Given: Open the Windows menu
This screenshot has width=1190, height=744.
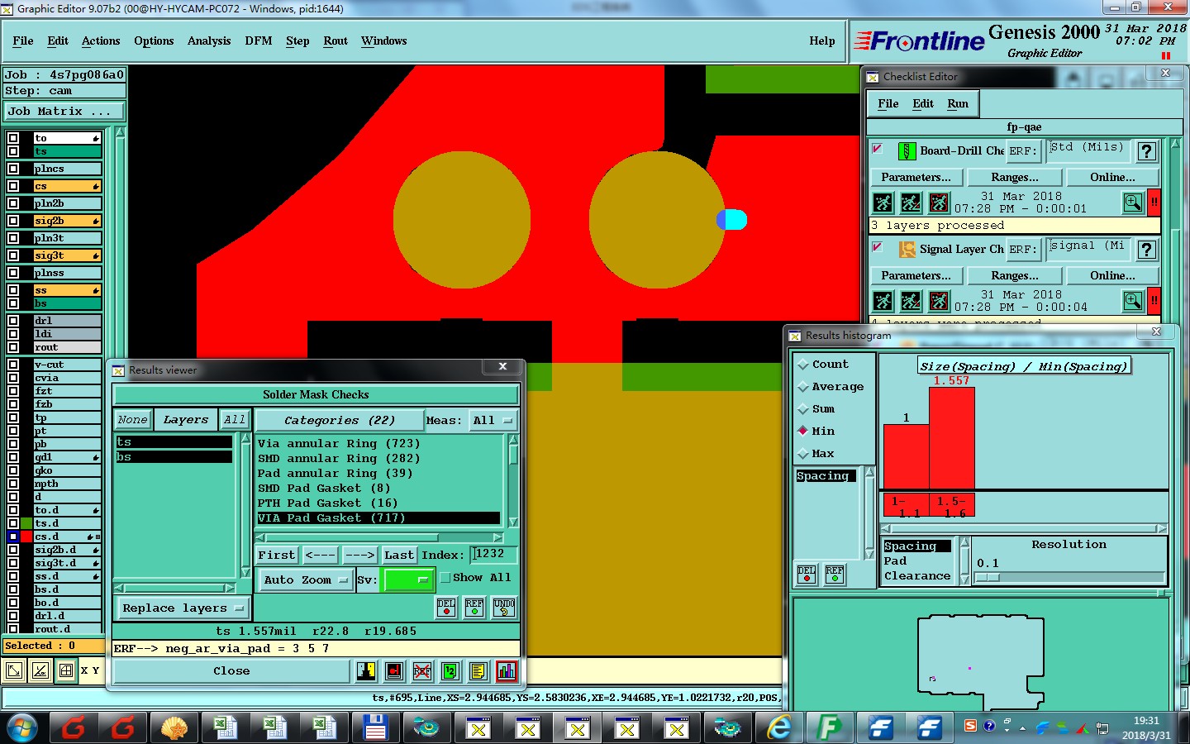Looking at the screenshot, I should pyautogui.click(x=384, y=41).
